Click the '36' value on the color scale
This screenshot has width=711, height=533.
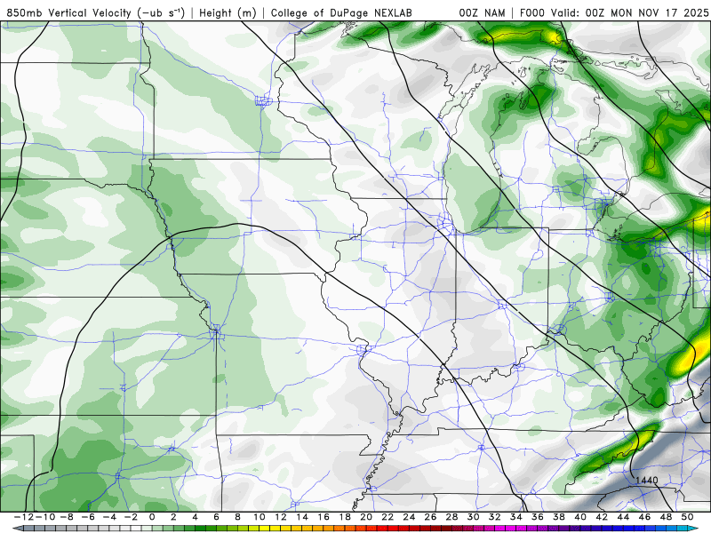[x=538, y=517]
